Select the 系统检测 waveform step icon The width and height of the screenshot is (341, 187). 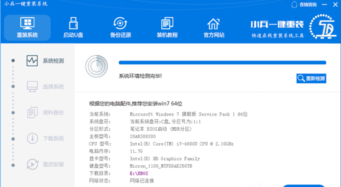32,61
